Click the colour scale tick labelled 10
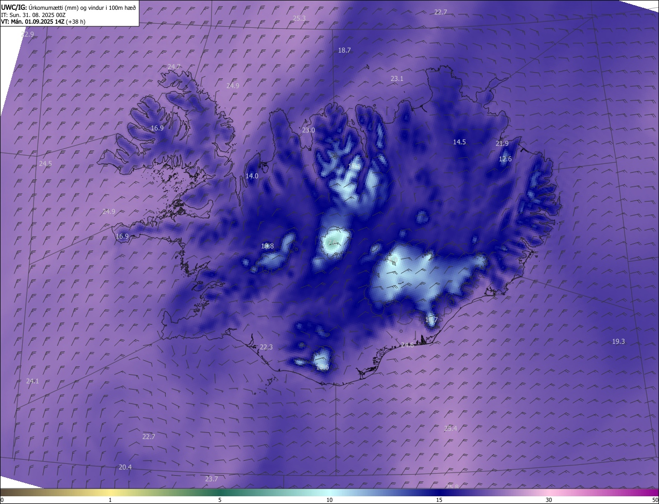The image size is (659, 504). click(329, 500)
